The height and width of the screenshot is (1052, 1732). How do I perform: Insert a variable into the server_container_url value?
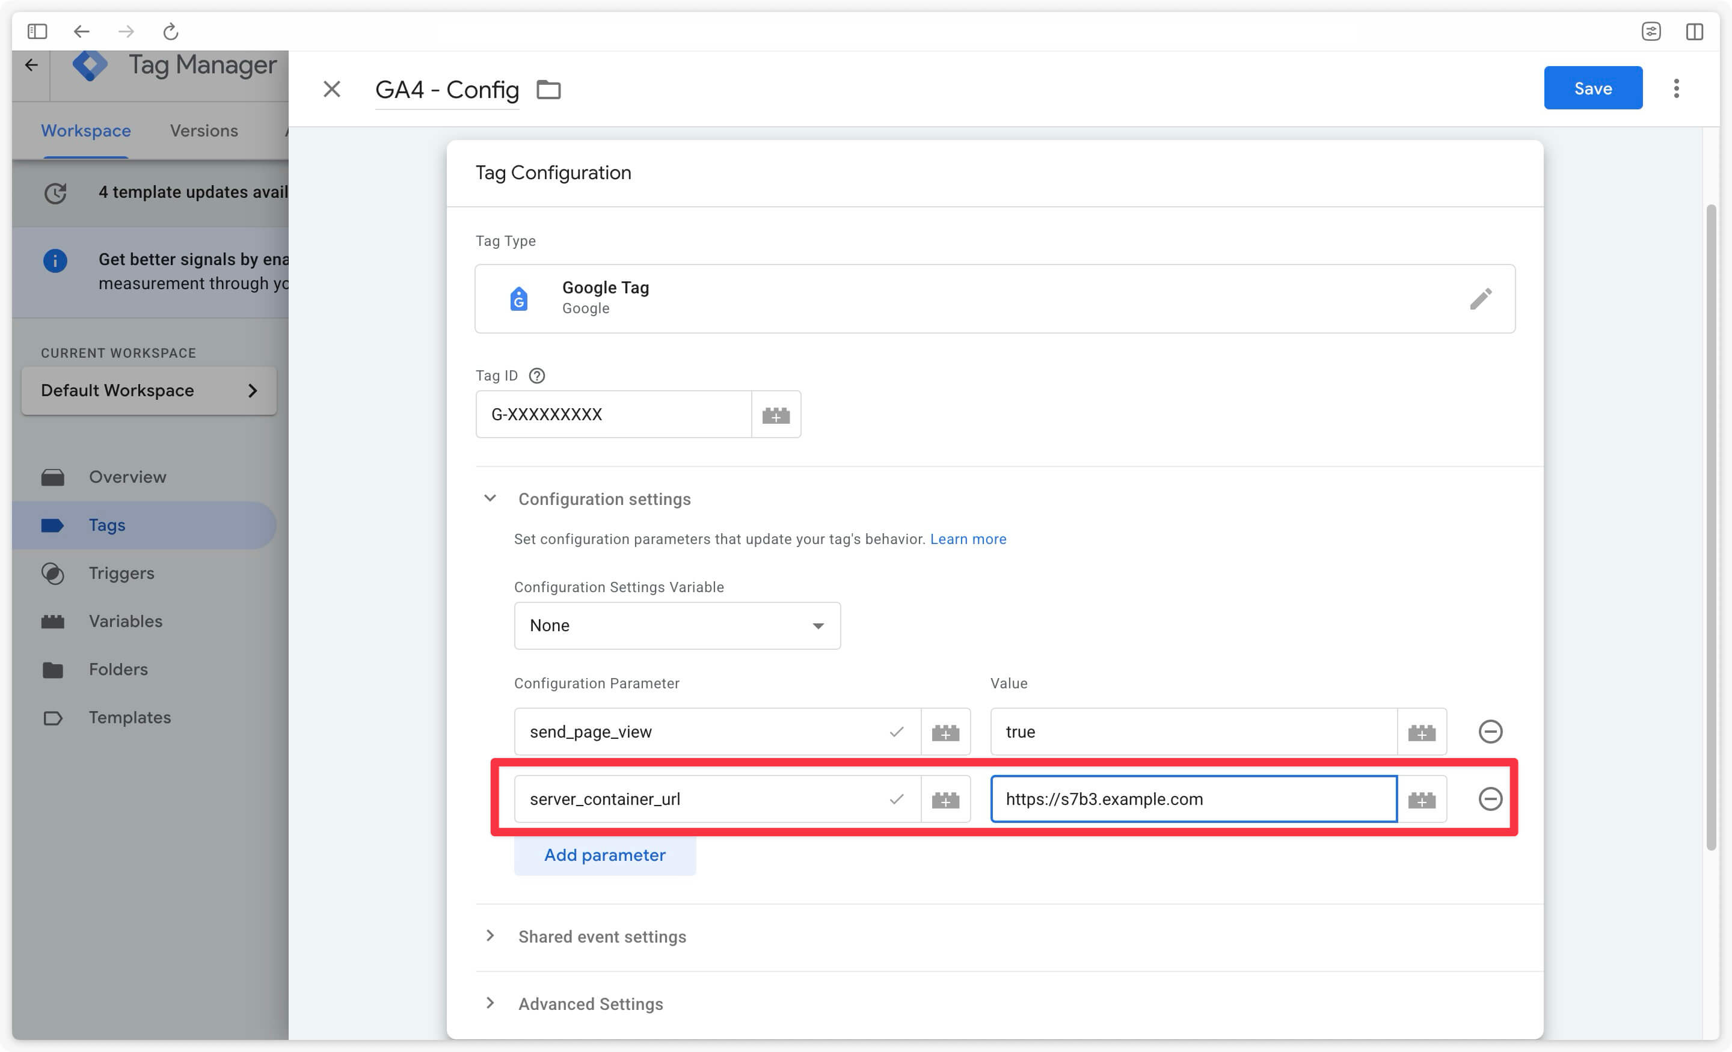tap(1422, 798)
